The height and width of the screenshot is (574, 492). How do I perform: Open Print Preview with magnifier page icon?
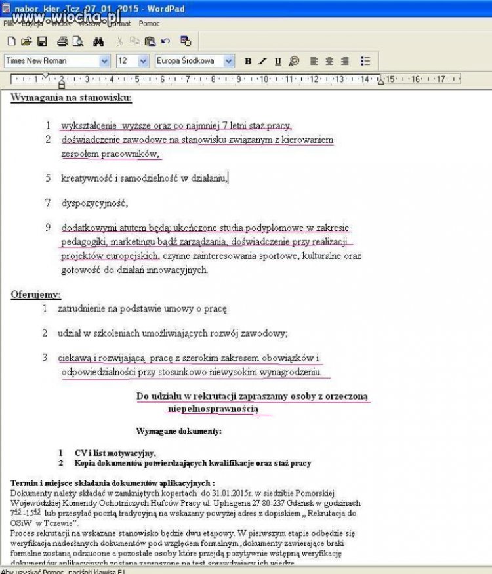[x=78, y=41]
